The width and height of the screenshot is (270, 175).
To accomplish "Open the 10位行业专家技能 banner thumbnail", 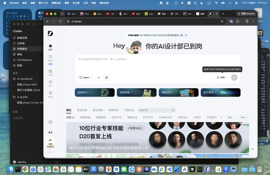I will (158, 138).
